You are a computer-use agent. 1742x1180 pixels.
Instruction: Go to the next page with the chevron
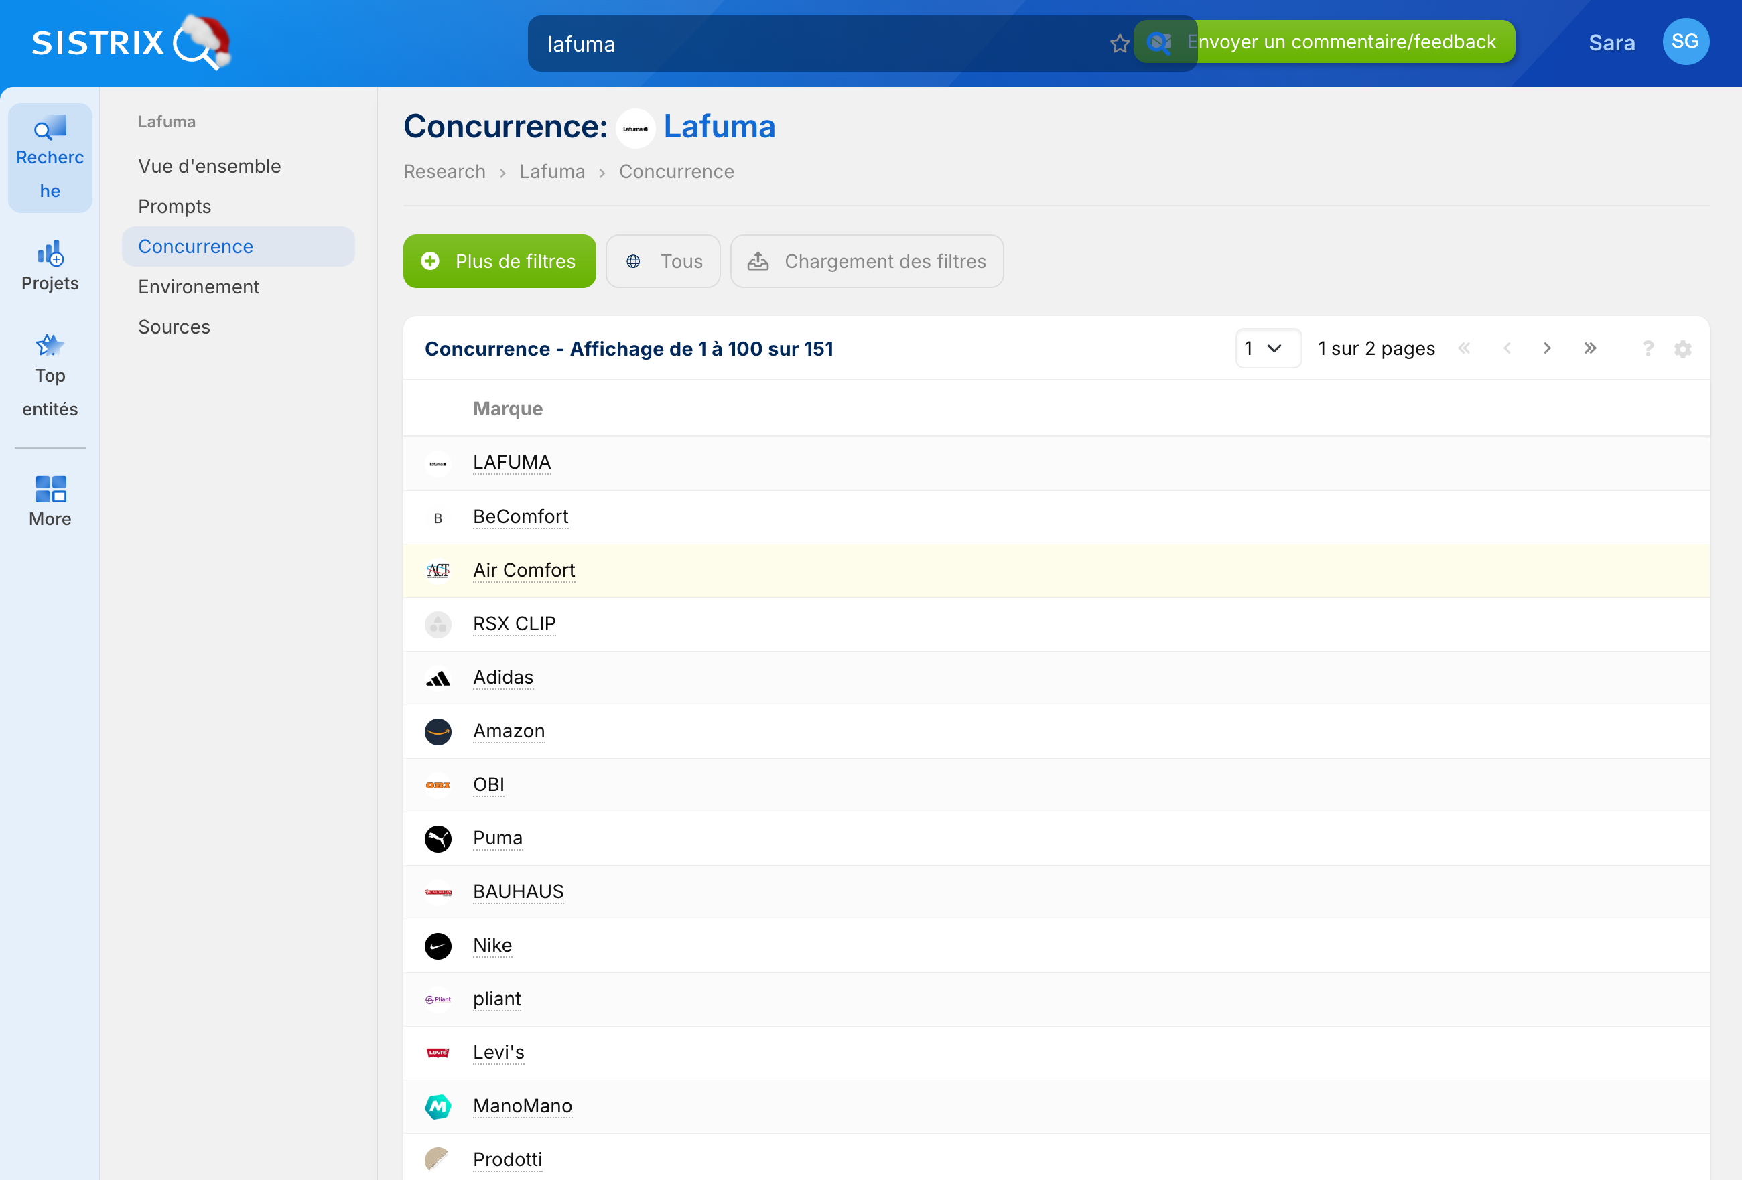pos(1546,348)
